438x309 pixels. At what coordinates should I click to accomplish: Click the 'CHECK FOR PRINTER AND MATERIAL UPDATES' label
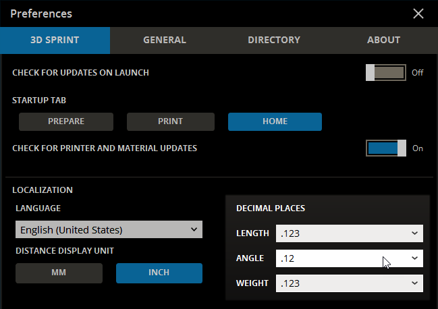point(105,148)
